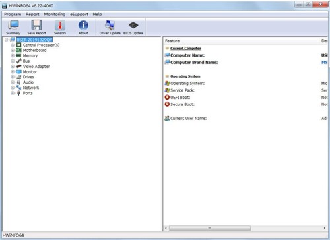Collapse the USER-20191029QY root node
This screenshot has width=330, height=240.
click(7, 40)
